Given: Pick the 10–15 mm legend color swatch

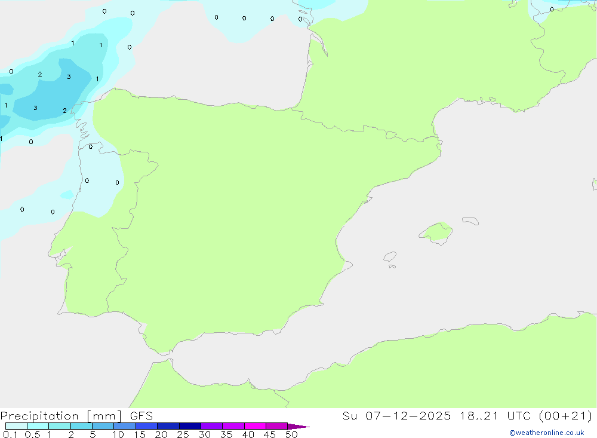Looking at the screenshot, I should pyautogui.click(x=125, y=426).
